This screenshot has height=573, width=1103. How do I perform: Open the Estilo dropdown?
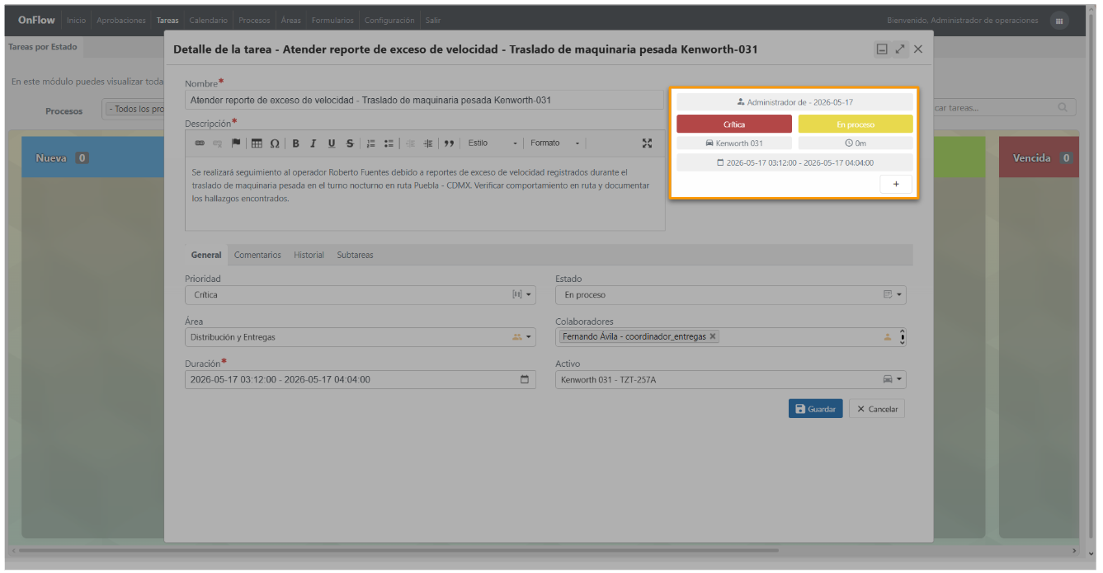pos(493,143)
